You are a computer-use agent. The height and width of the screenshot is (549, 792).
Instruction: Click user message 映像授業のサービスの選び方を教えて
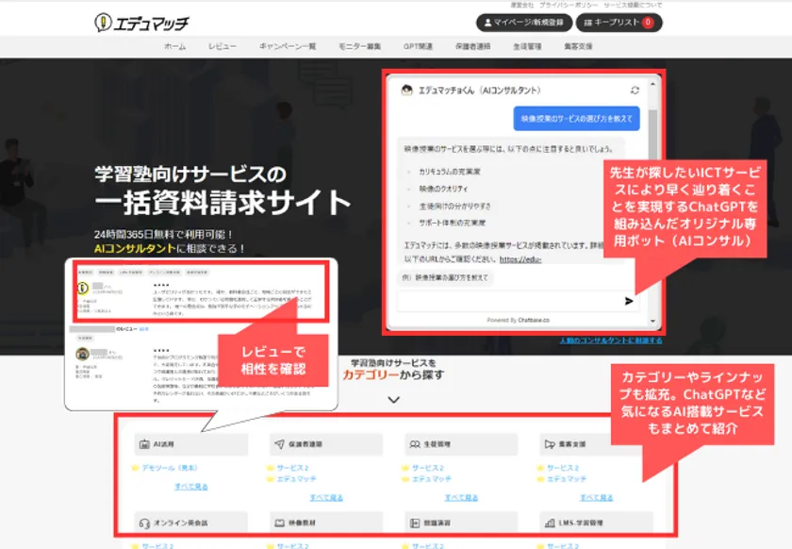576,118
